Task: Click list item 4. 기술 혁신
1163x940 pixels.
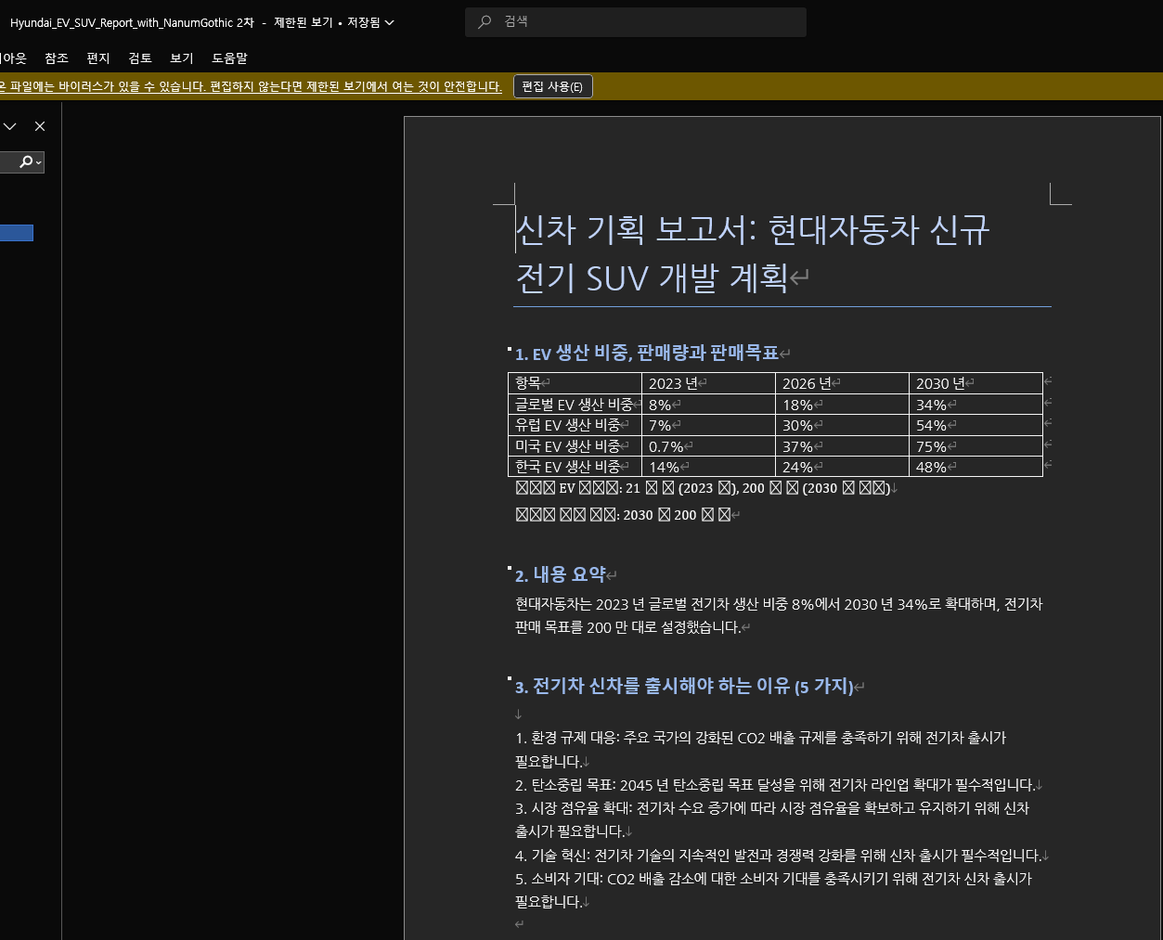Action: 778,856
